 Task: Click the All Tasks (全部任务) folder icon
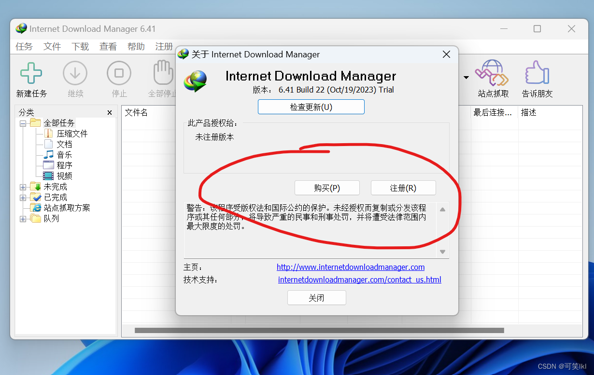(35, 123)
